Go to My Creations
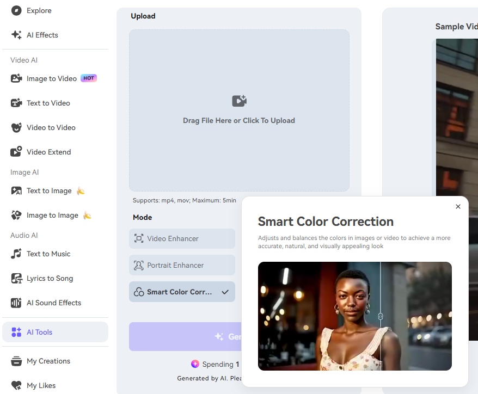Image resolution: width=478 pixels, height=394 pixels. (49, 361)
